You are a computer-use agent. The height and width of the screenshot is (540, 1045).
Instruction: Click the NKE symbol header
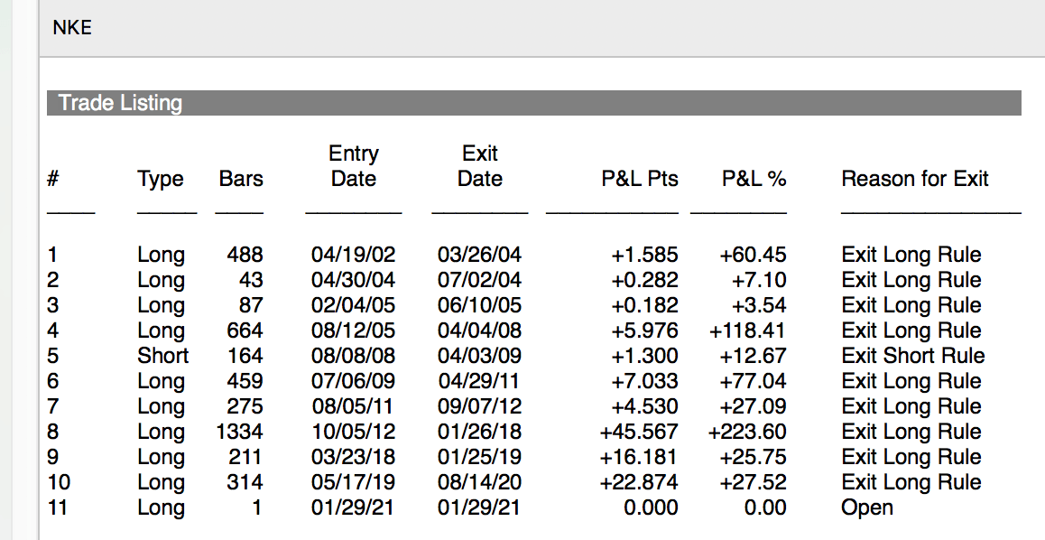coord(72,28)
